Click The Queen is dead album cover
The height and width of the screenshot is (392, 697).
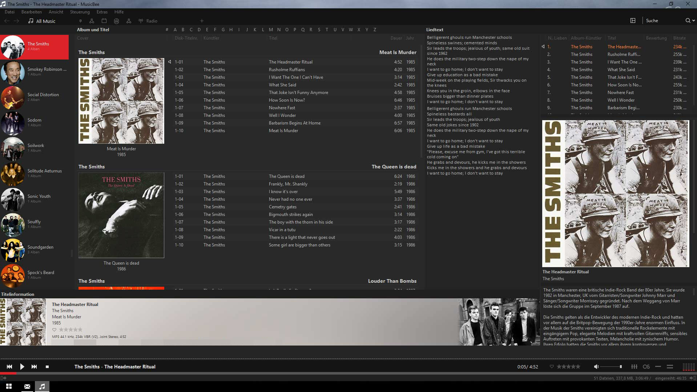point(121,215)
